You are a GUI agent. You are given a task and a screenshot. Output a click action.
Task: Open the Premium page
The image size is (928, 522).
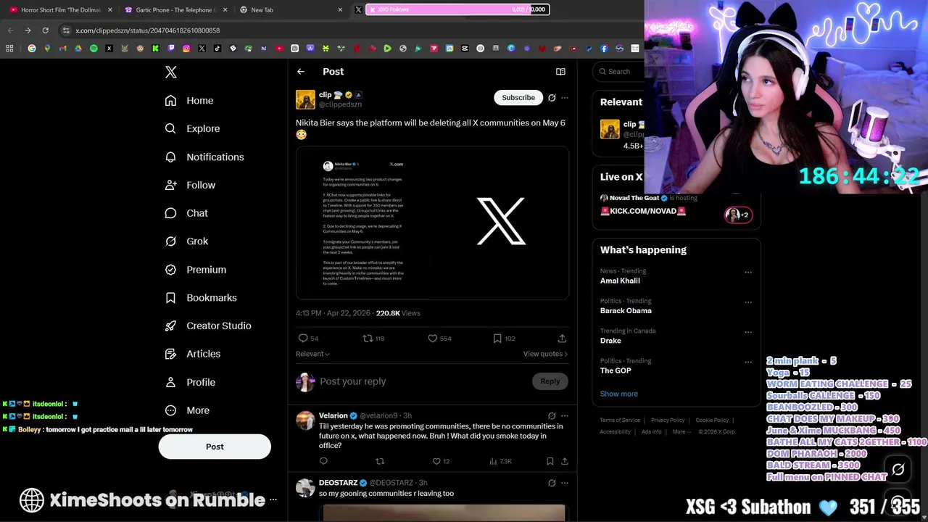coord(196,270)
